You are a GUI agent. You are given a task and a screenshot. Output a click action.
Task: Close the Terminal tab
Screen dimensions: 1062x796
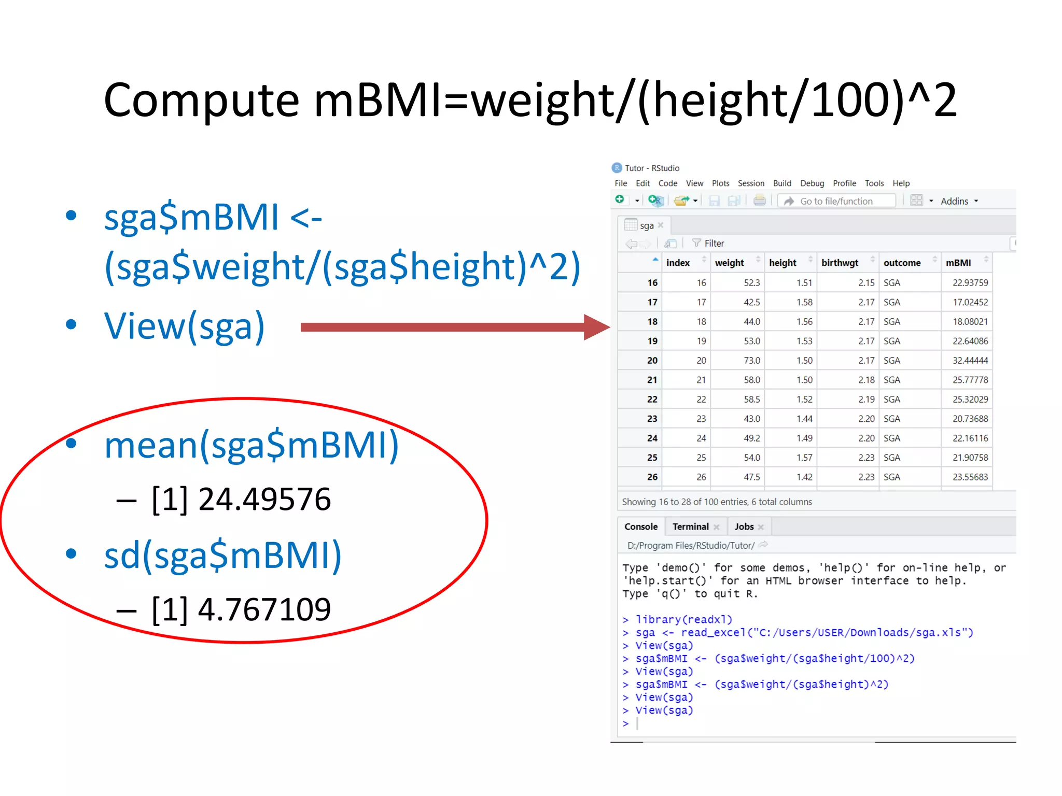(x=717, y=527)
